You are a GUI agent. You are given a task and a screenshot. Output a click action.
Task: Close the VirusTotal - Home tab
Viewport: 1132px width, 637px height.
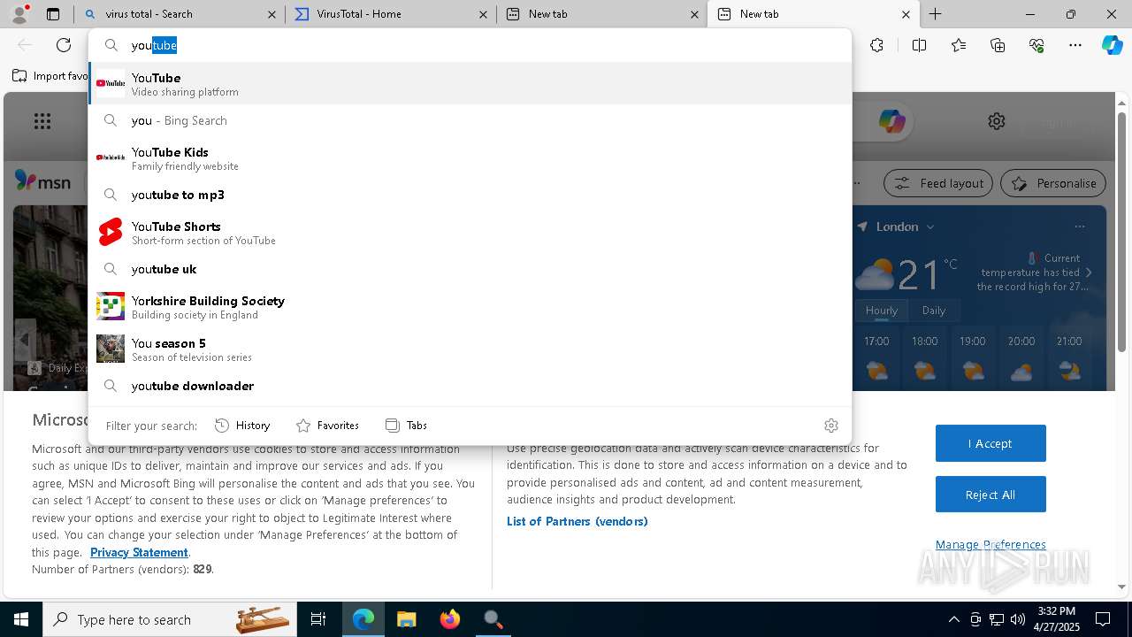(x=483, y=14)
